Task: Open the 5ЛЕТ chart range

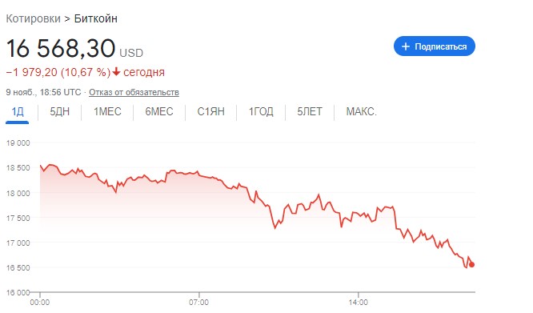Action: [x=310, y=111]
